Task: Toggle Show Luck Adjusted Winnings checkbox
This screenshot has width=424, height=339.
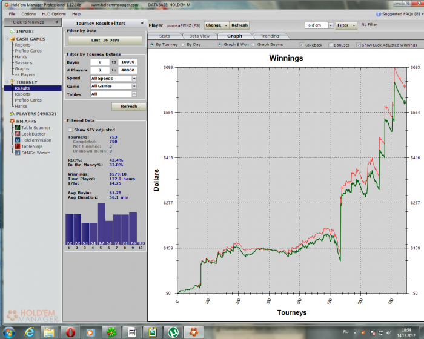Action: tap(359, 45)
